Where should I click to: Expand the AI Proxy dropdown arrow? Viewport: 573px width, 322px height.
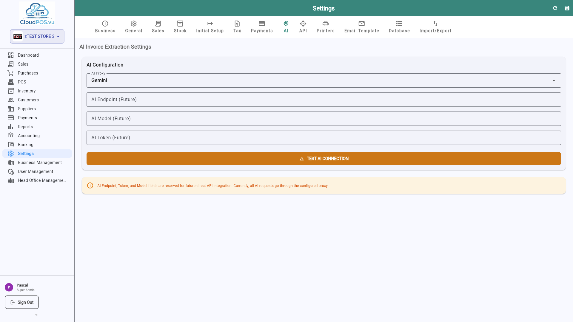(x=554, y=80)
